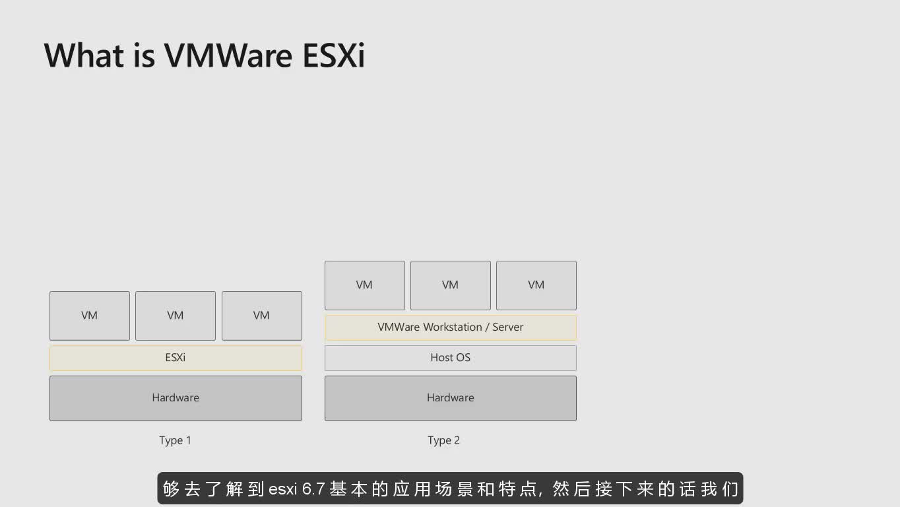The height and width of the screenshot is (507, 900).
Task: Click "ESXi" in the slide title
Action: [333, 55]
